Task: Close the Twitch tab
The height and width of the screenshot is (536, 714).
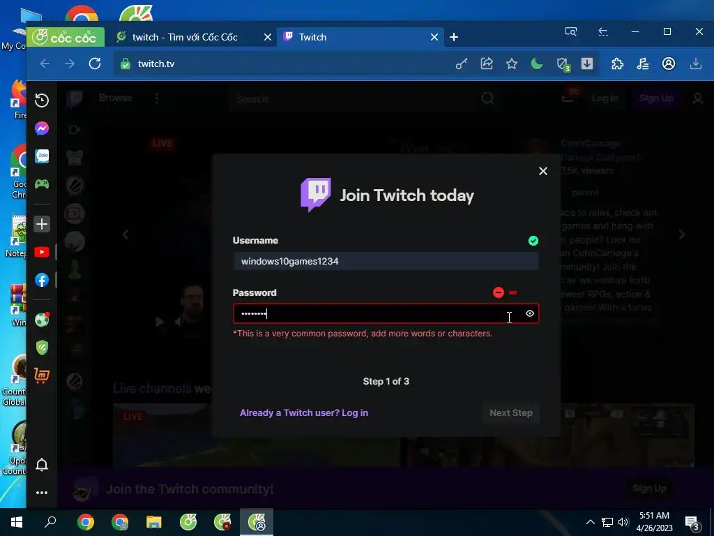Action: point(434,38)
